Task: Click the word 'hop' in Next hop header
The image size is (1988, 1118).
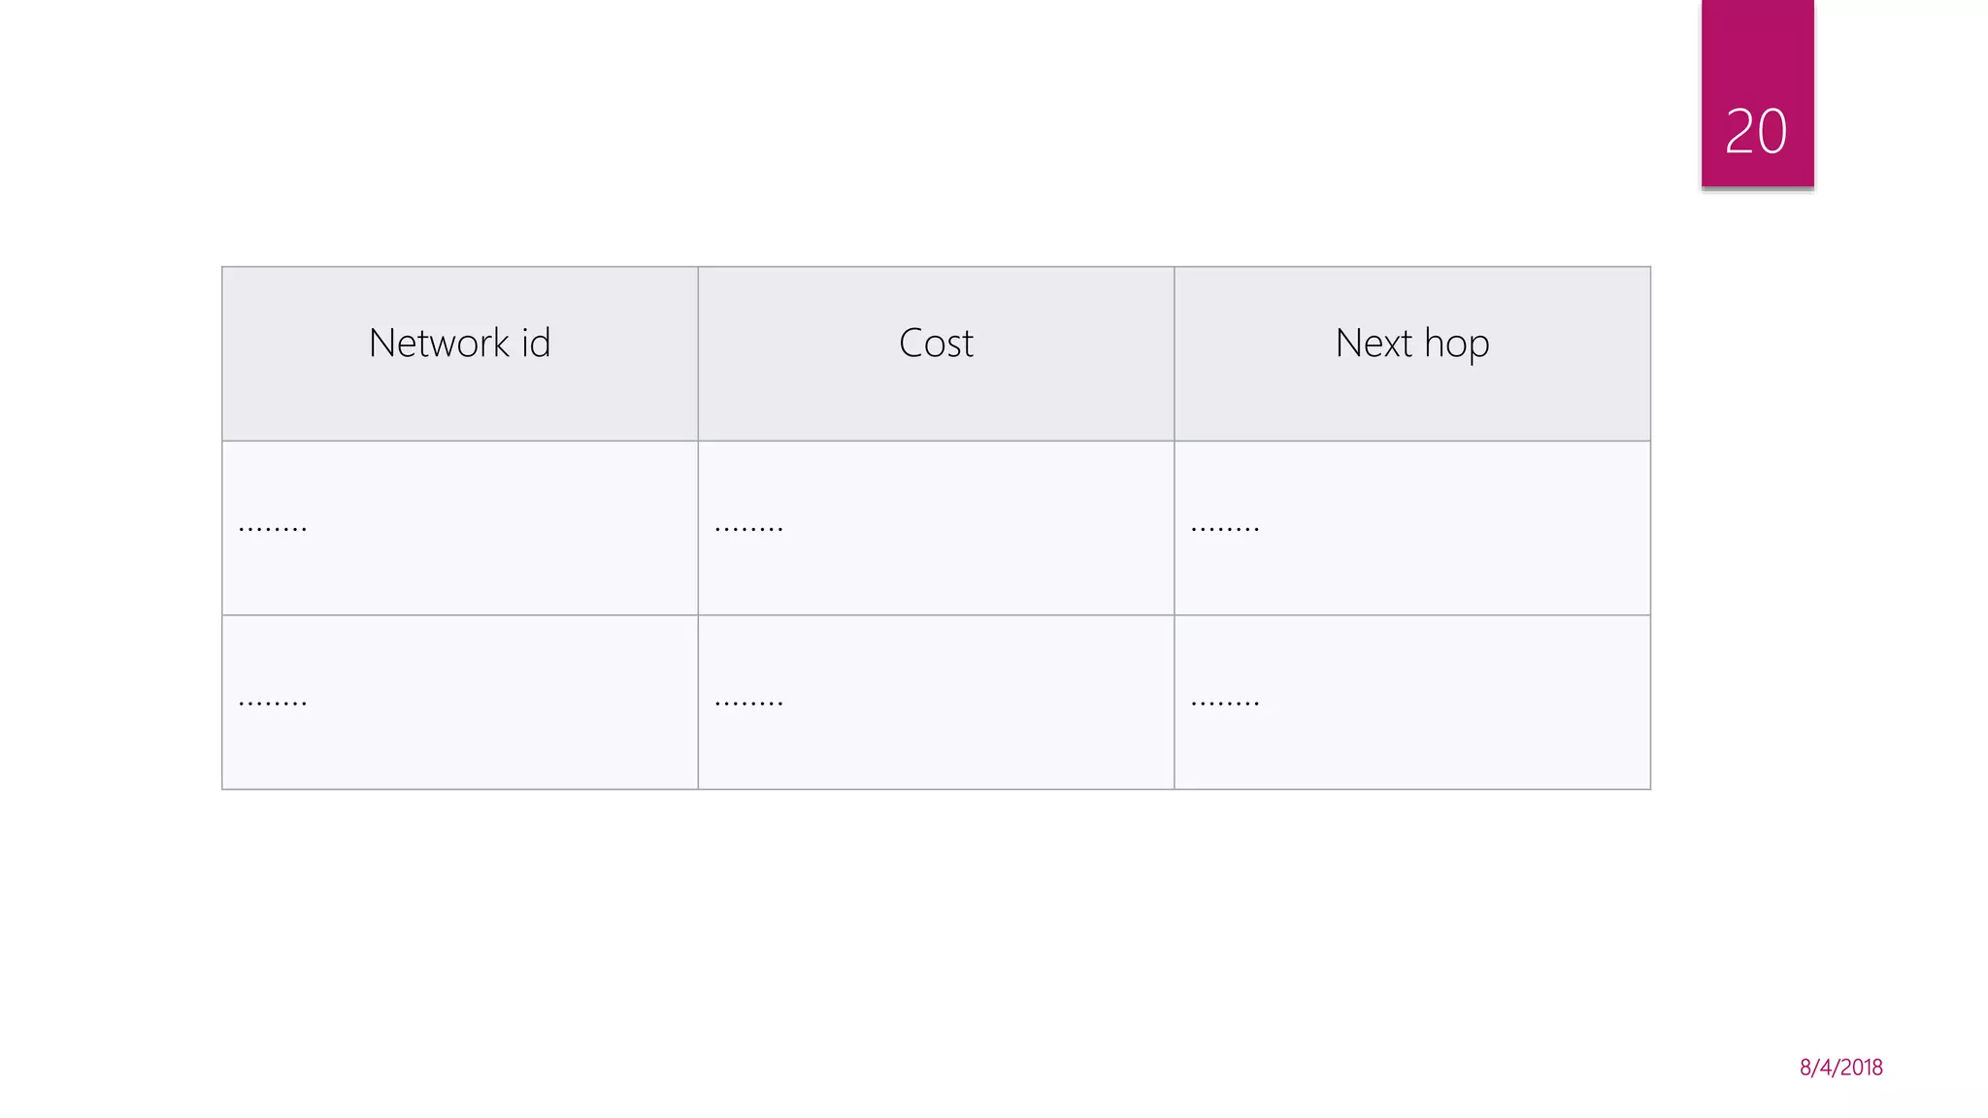Action: (1456, 345)
